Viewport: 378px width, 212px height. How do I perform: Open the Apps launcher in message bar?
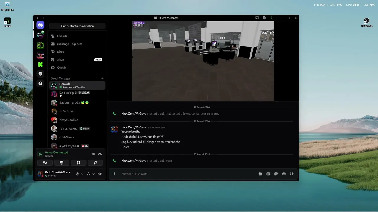tap(292, 174)
